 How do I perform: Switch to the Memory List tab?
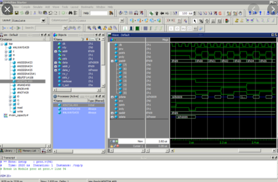29,151
